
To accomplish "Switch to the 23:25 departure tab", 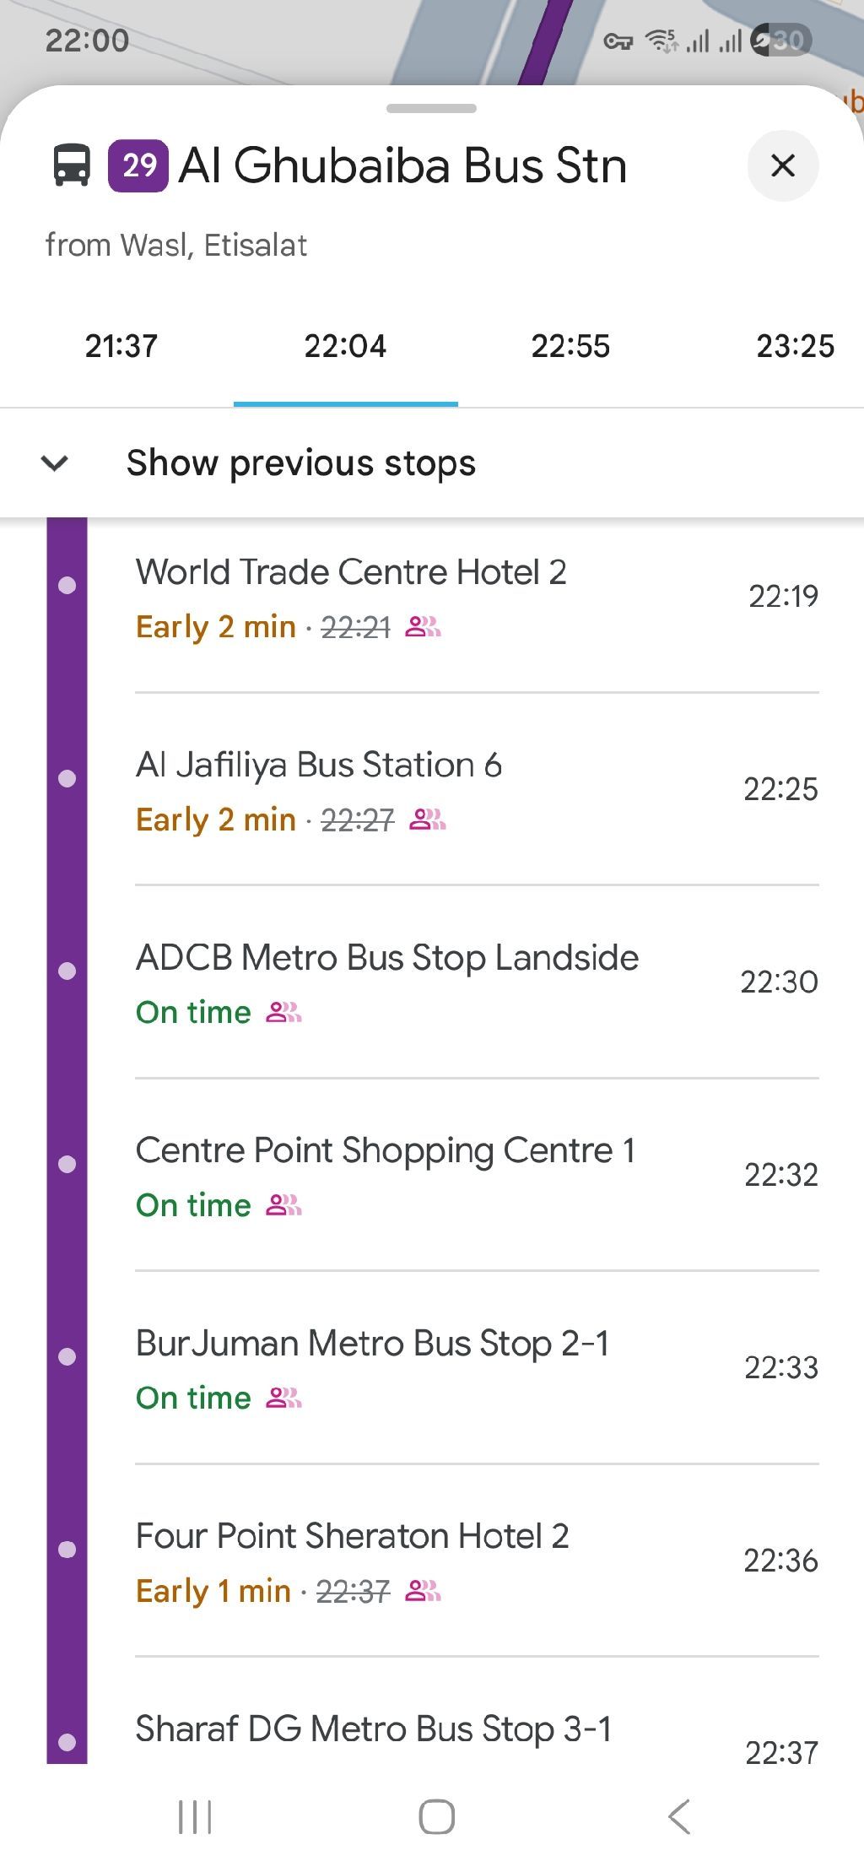I will 794,346.
